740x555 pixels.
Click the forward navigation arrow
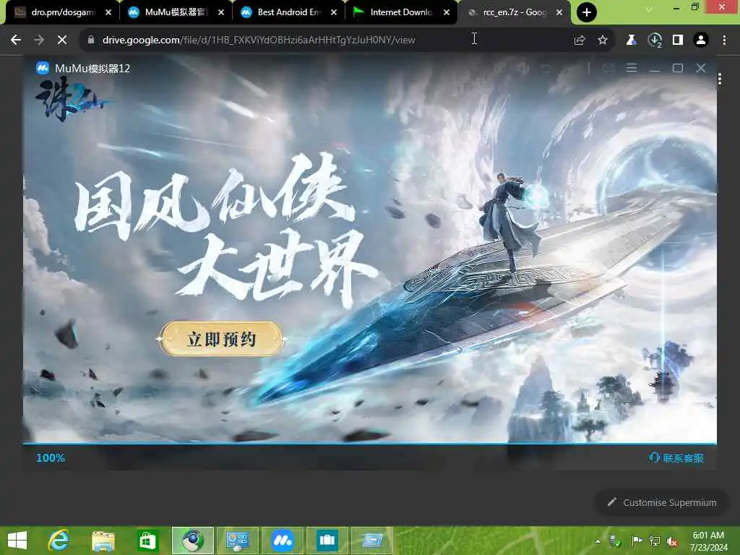tap(39, 40)
